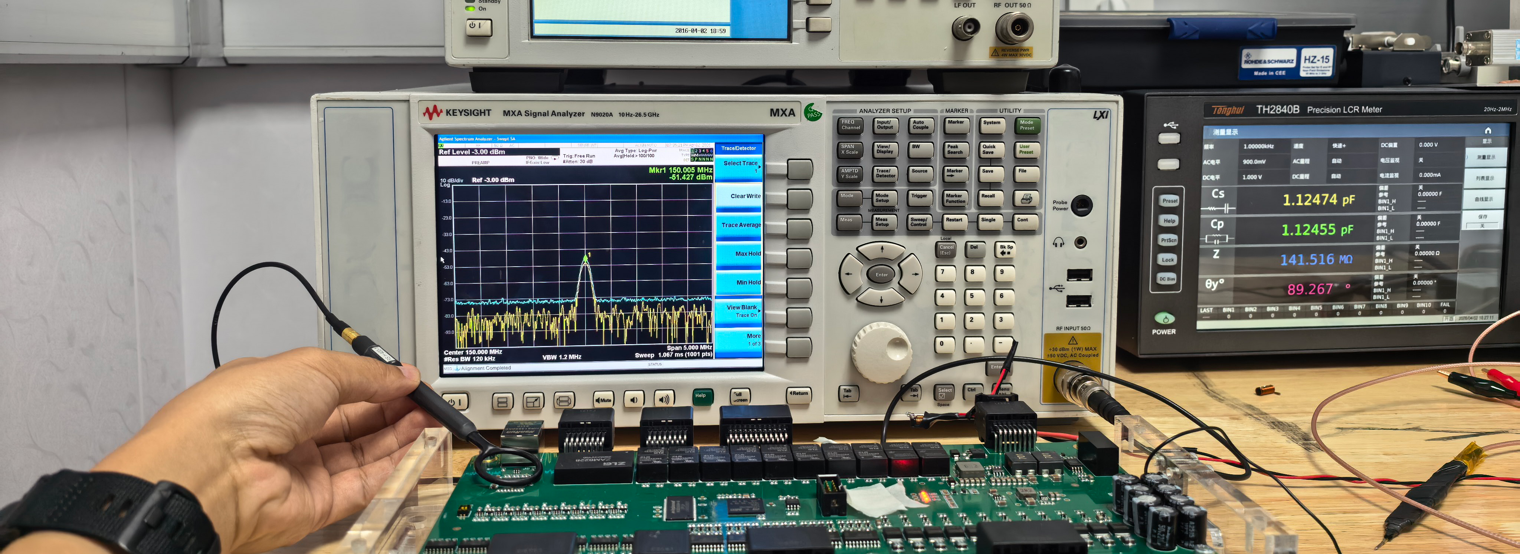Click the green Mode Preset key
Viewport: 1520px width, 554px height.
pyautogui.click(x=1027, y=126)
